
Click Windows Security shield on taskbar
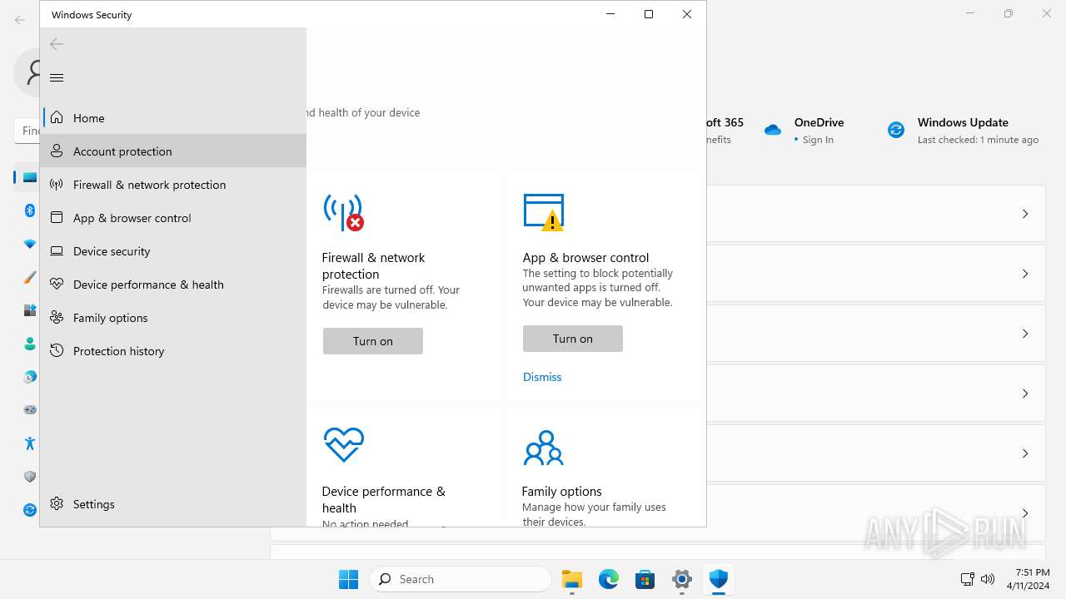(718, 579)
